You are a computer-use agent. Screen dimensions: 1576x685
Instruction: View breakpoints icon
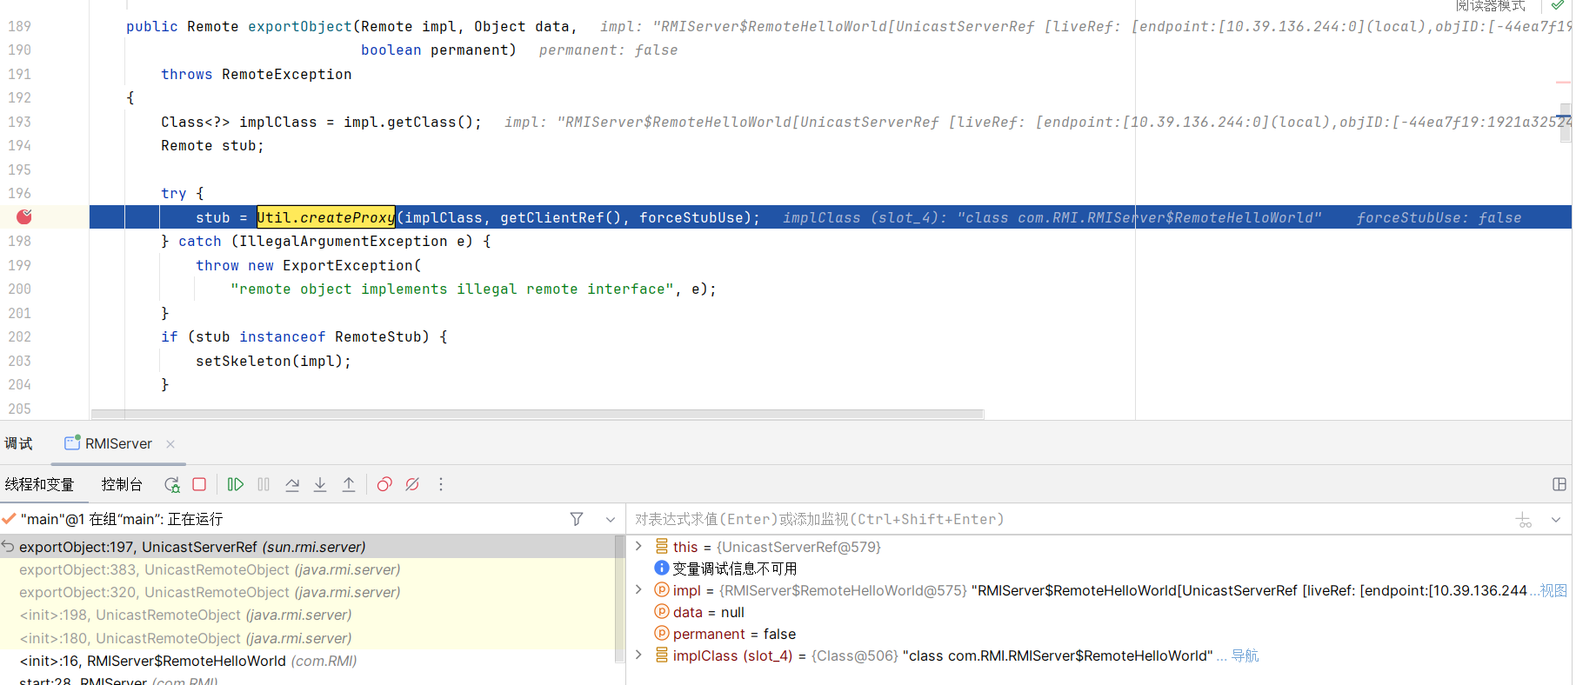[x=384, y=484]
